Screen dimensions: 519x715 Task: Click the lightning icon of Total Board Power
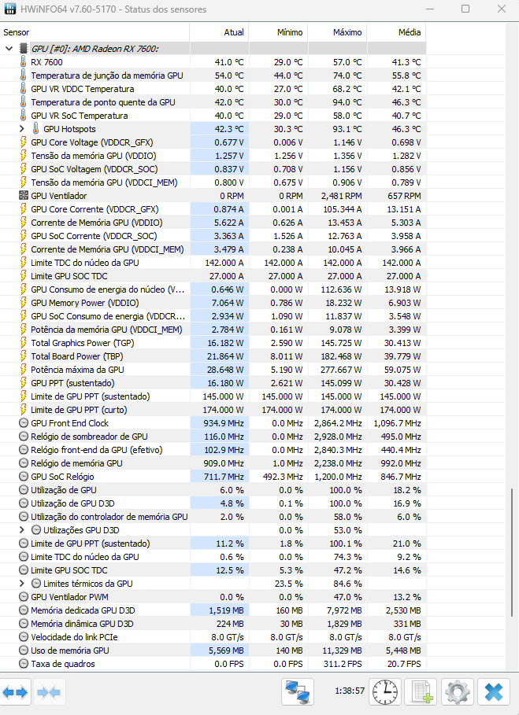(24, 356)
